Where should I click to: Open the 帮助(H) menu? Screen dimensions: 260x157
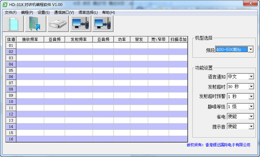[108, 13]
